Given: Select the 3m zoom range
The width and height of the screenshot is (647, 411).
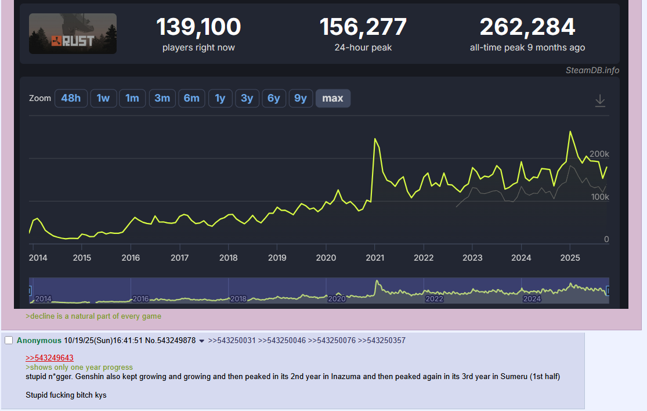Looking at the screenshot, I should click(162, 98).
